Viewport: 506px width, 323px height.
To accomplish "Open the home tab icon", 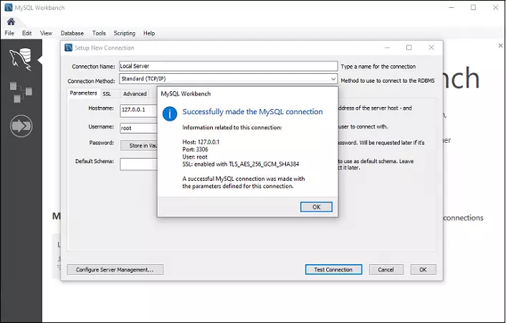I will pyautogui.click(x=11, y=22).
